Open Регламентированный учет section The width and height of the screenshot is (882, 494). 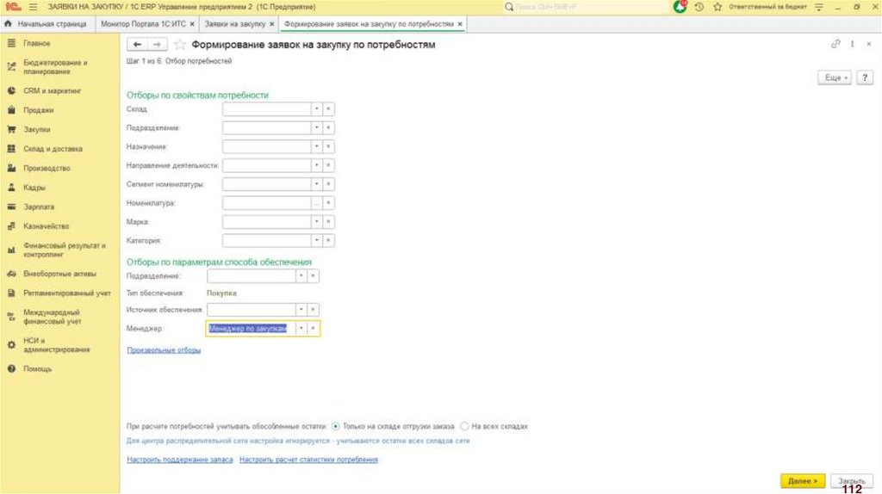(67, 293)
